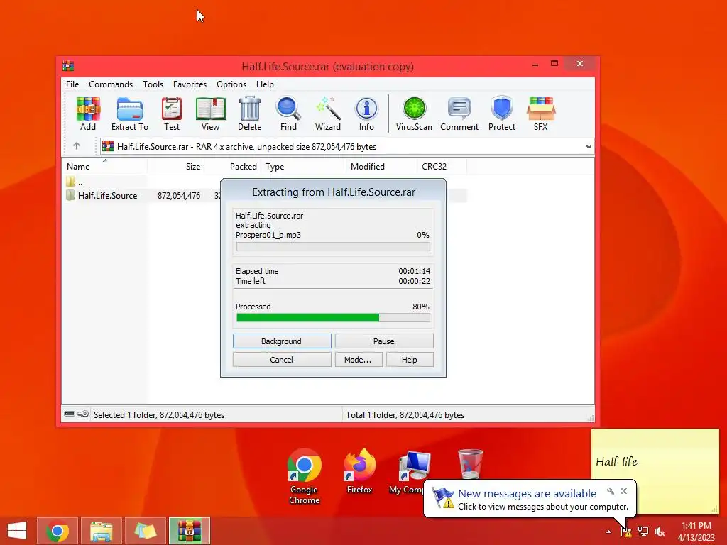Click the taskbar clock 1:41 PM

click(x=696, y=532)
